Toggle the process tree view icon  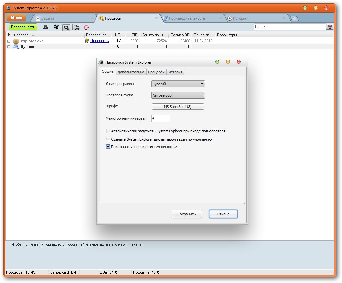76,27
